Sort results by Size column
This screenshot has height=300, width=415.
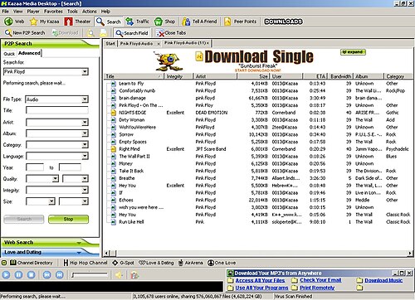252,76
